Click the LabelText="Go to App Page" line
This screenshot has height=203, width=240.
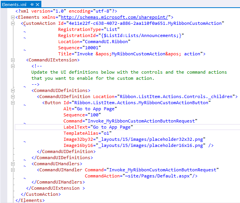[x=98, y=127]
